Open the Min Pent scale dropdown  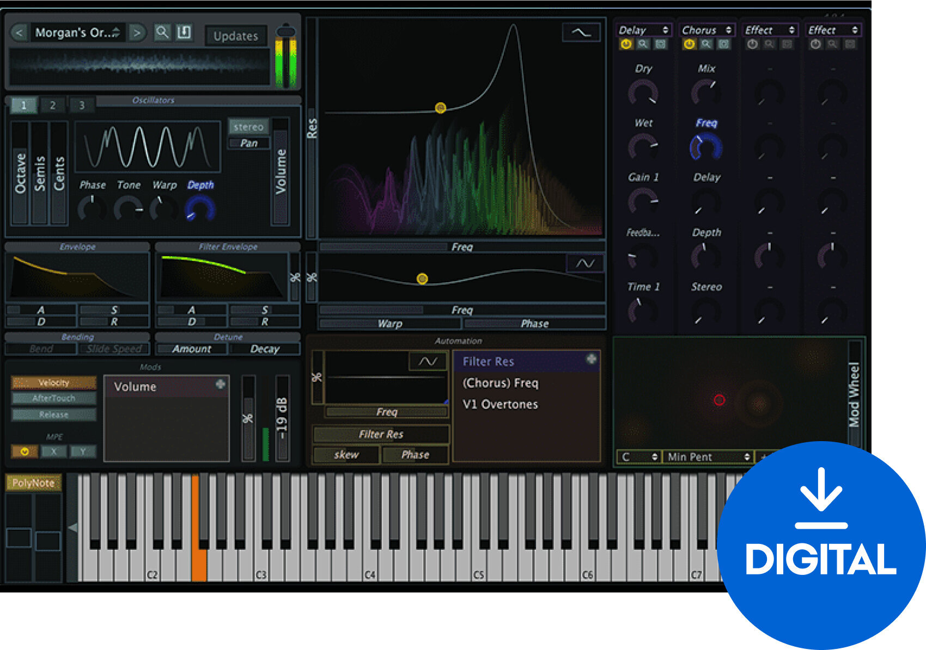point(709,457)
